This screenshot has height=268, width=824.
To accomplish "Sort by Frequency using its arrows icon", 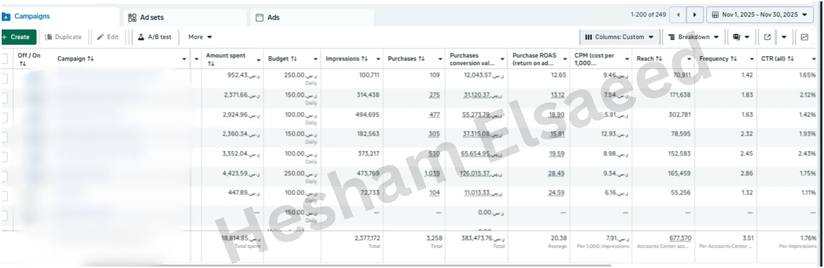I will tap(733, 59).
